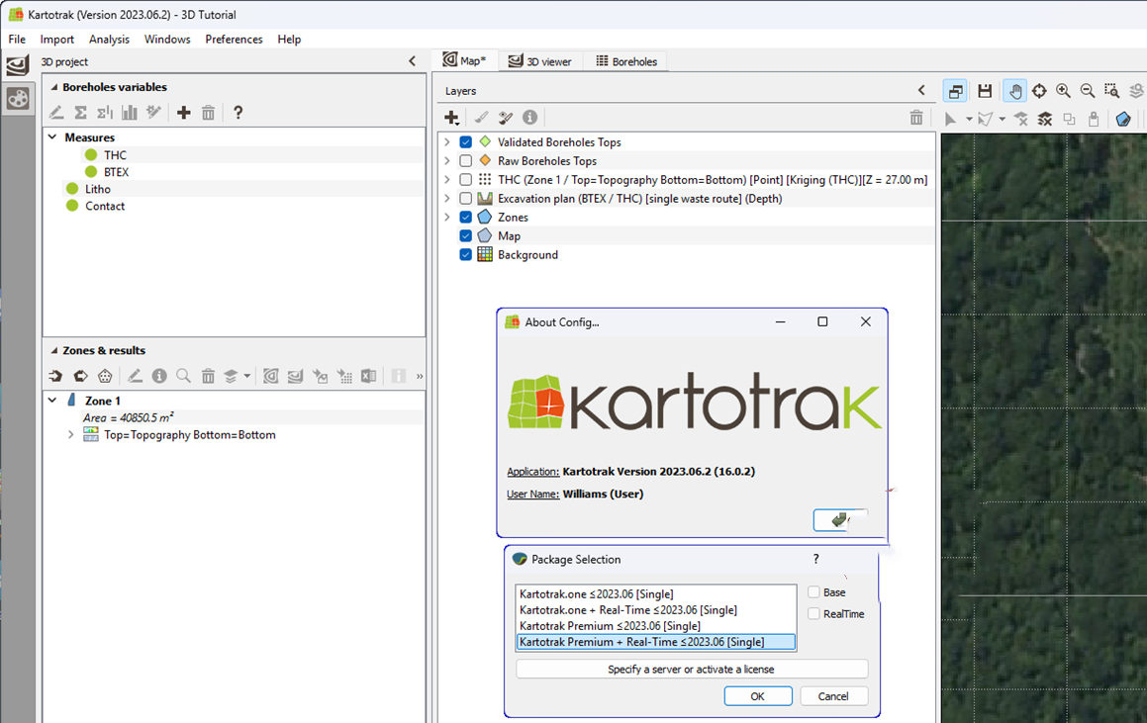Click Specify a server or activate a license
The image size is (1147, 723).
click(x=692, y=669)
